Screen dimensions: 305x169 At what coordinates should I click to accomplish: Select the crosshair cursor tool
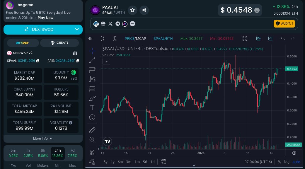tap(92, 51)
